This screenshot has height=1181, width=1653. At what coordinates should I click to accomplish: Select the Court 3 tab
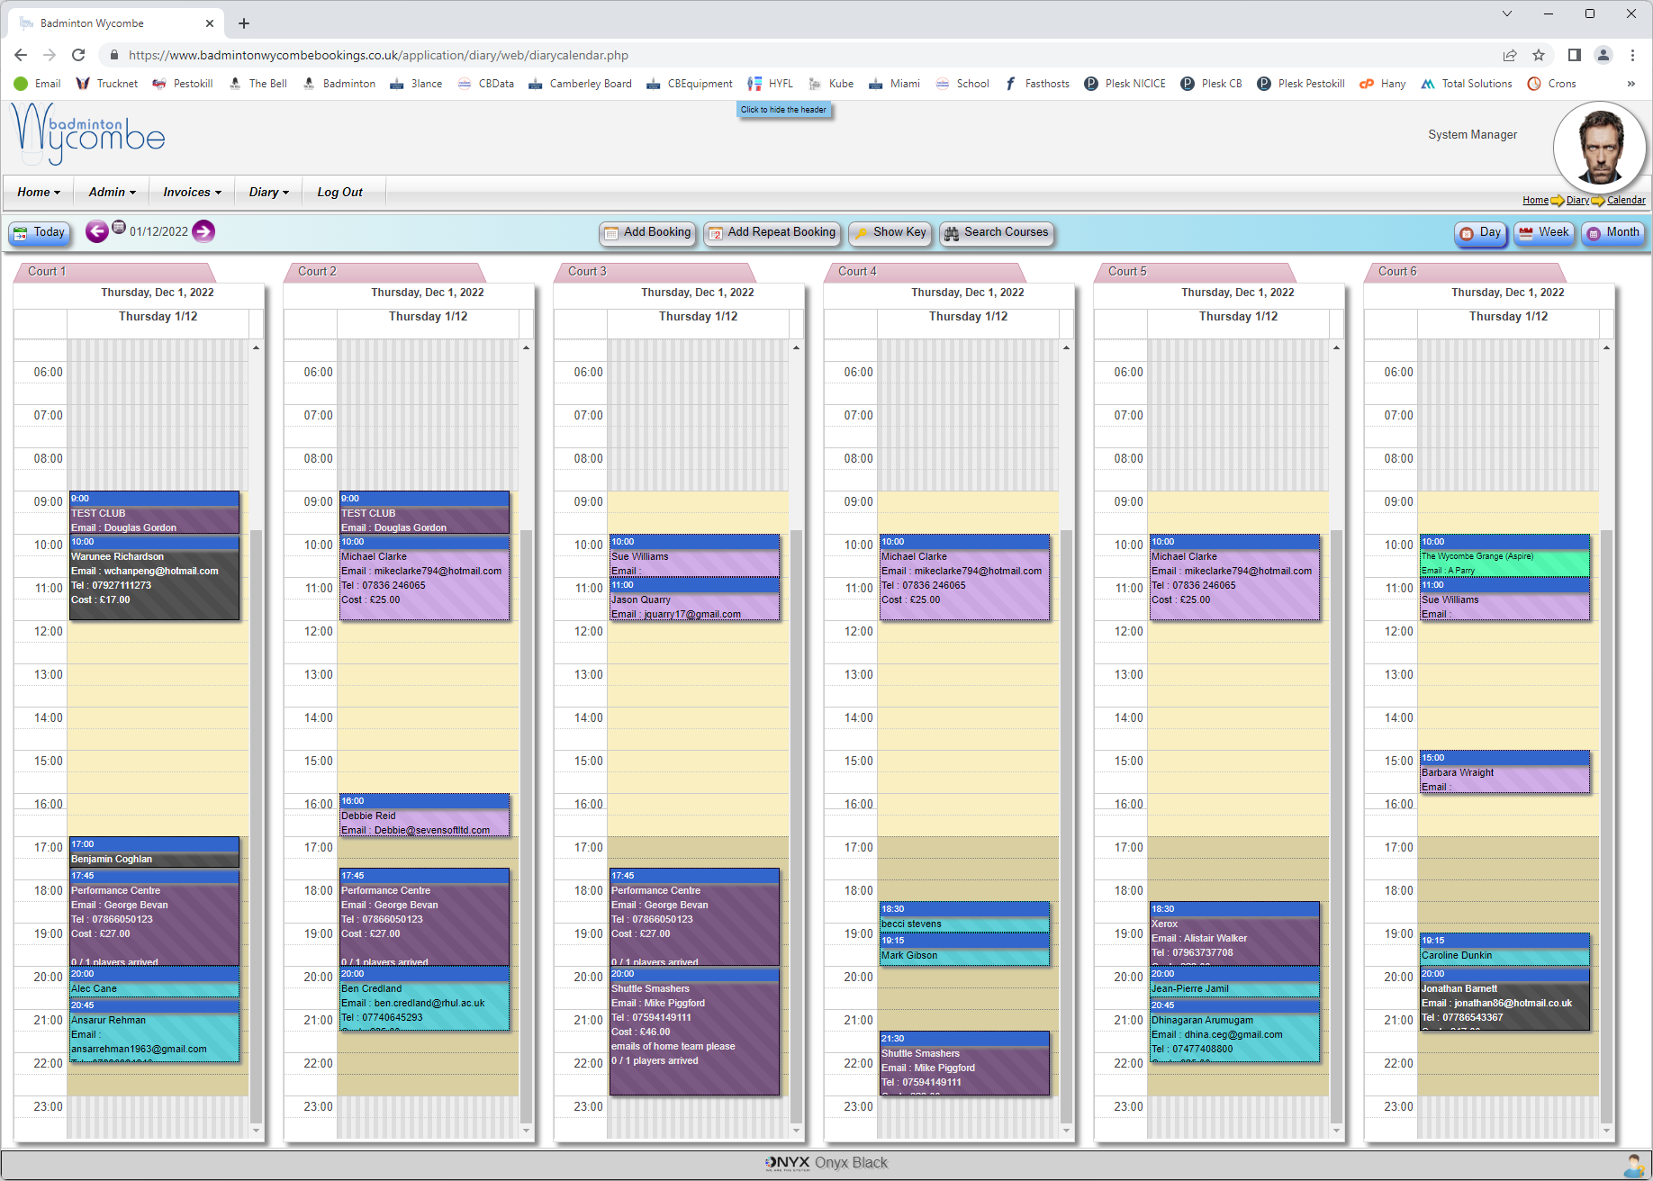pos(588,272)
